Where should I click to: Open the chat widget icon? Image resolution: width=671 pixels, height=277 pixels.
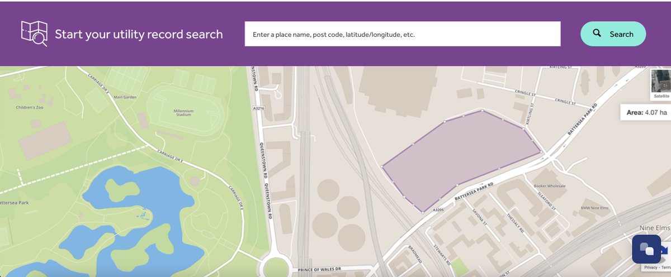(646, 249)
